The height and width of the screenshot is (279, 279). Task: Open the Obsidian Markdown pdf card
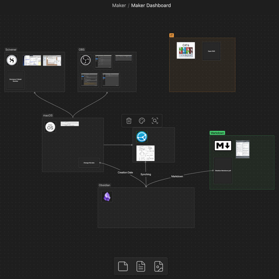click(x=223, y=171)
